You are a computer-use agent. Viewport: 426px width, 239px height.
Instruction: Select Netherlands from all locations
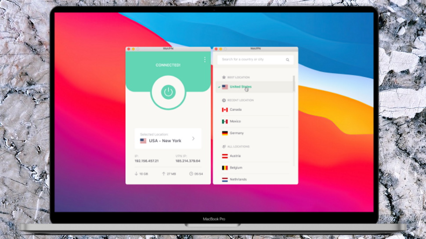pyautogui.click(x=255, y=179)
